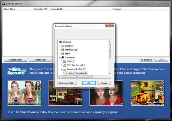
Task: Select the Desktop icon in folder tree
Action: (x=61, y=42)
